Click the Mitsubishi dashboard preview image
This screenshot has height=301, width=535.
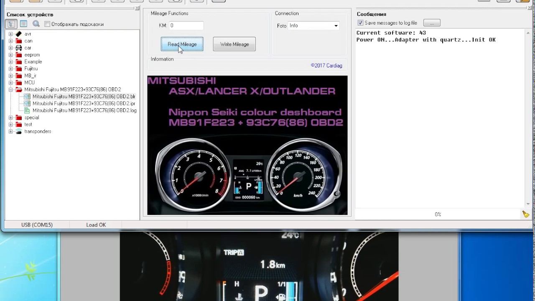tap(247, 145)
